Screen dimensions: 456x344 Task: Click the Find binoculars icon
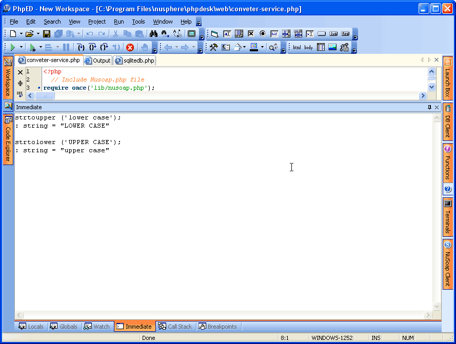pos(153,34)
